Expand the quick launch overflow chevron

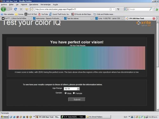[34, 116]
